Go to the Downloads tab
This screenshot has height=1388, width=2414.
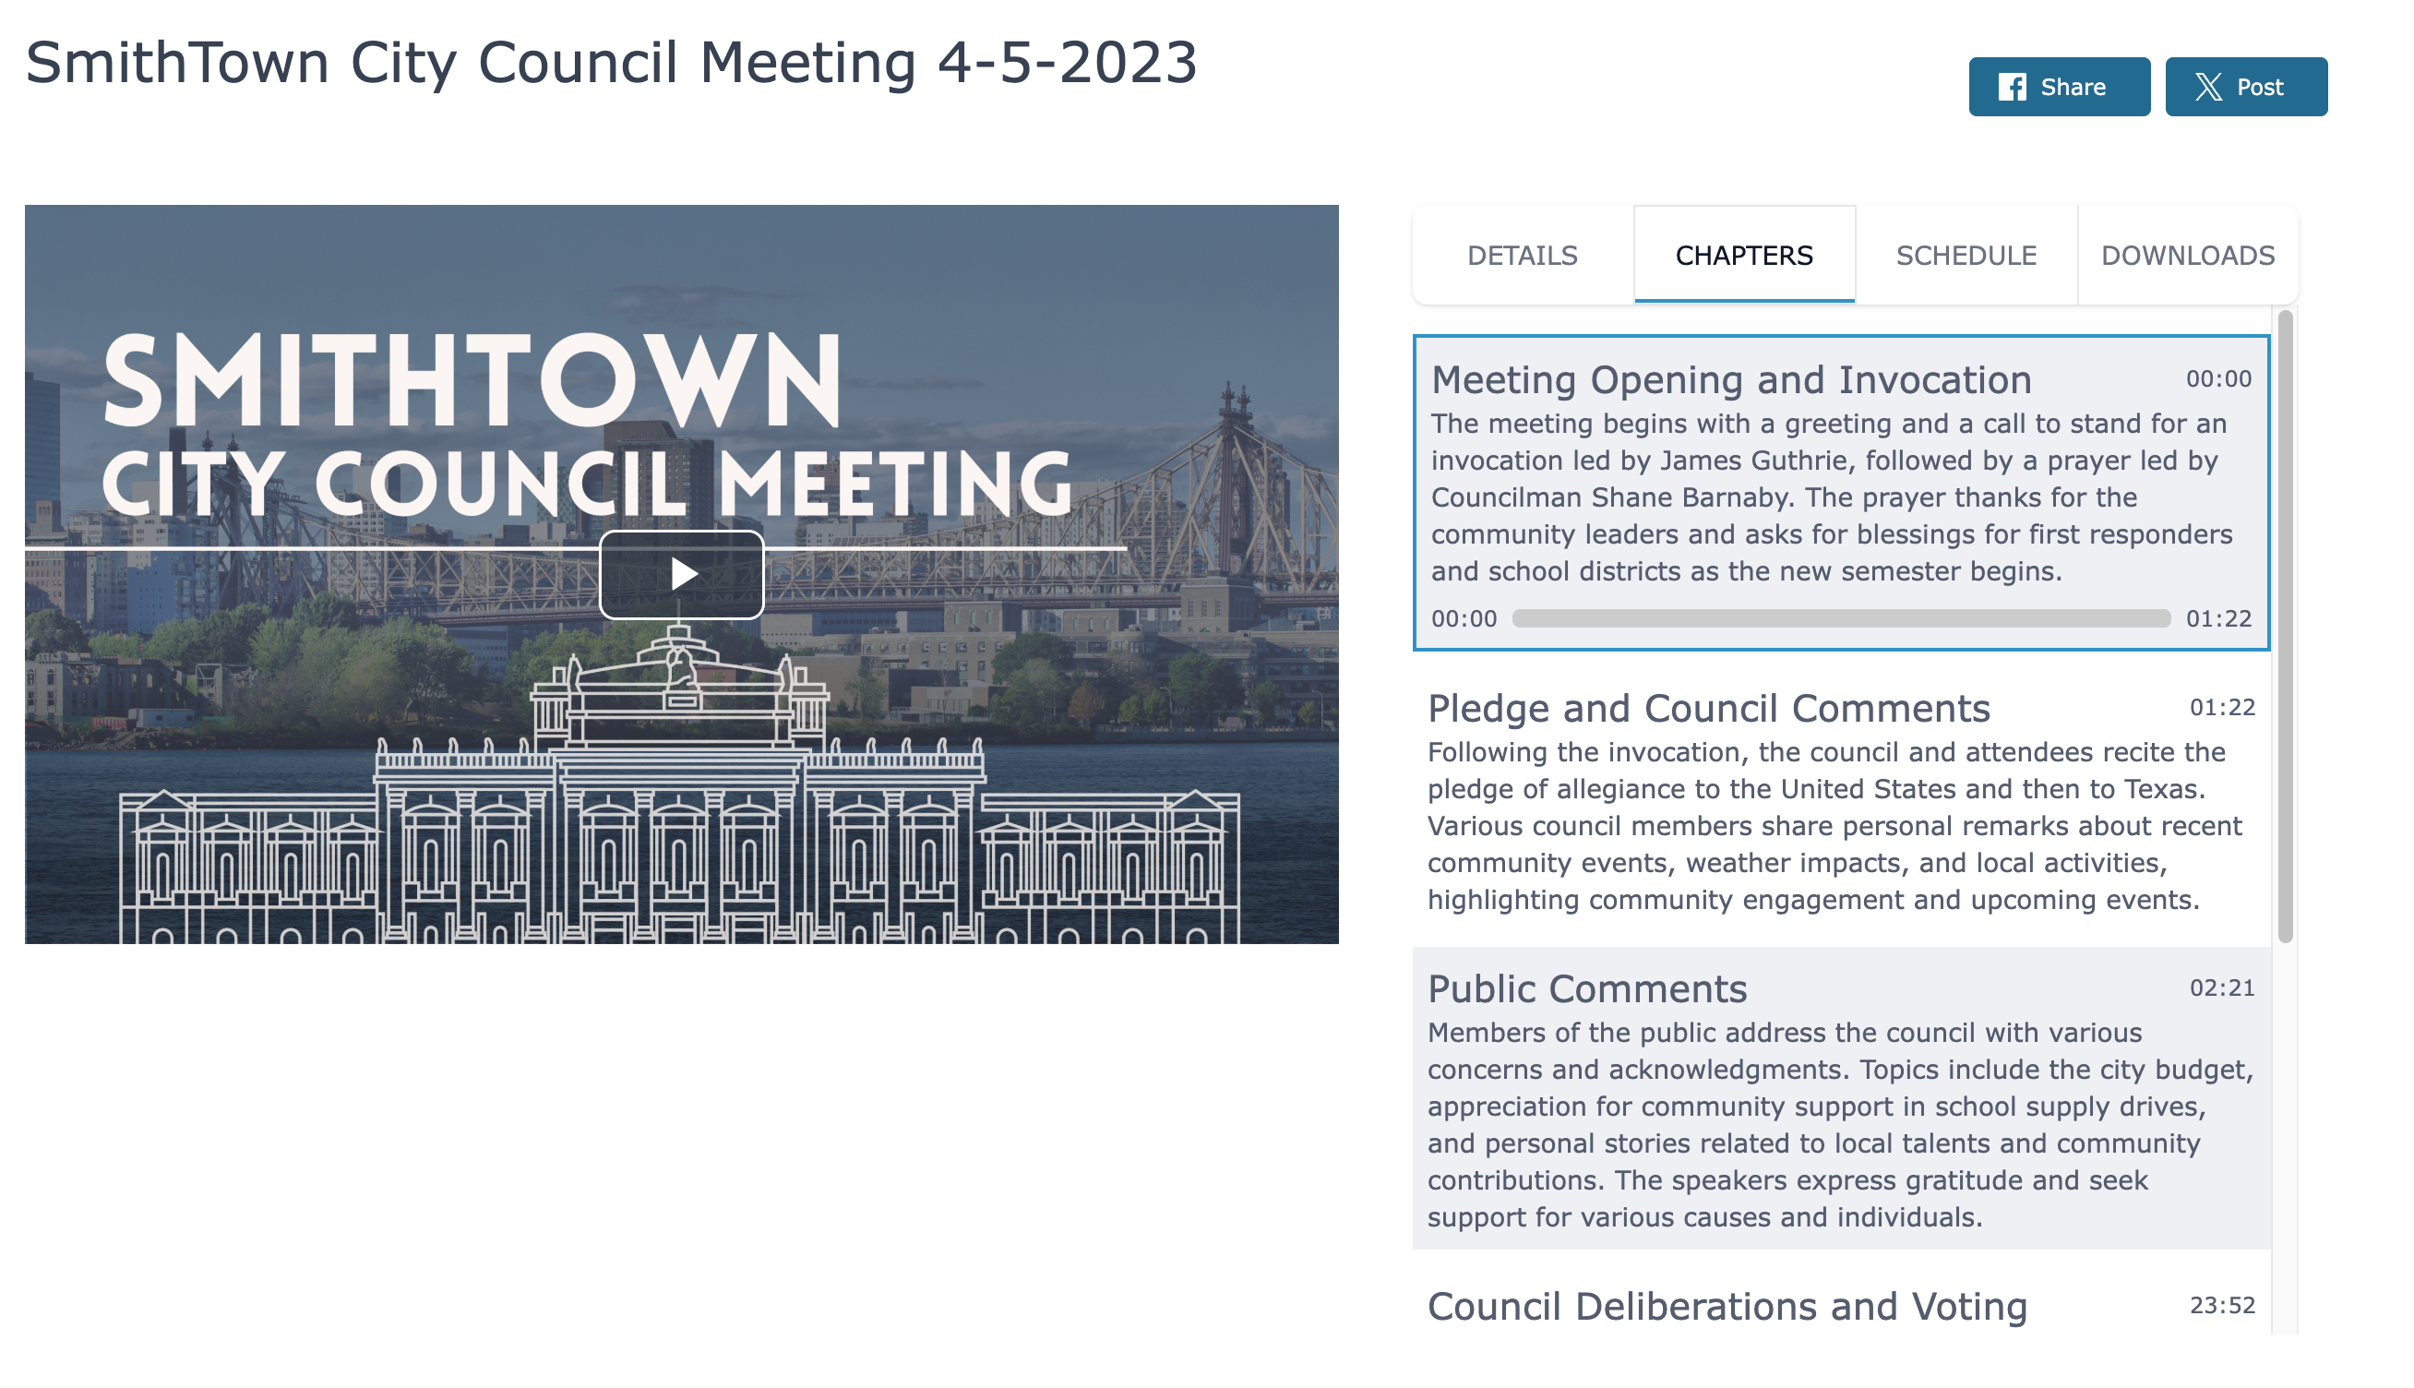click(2186, 256)
